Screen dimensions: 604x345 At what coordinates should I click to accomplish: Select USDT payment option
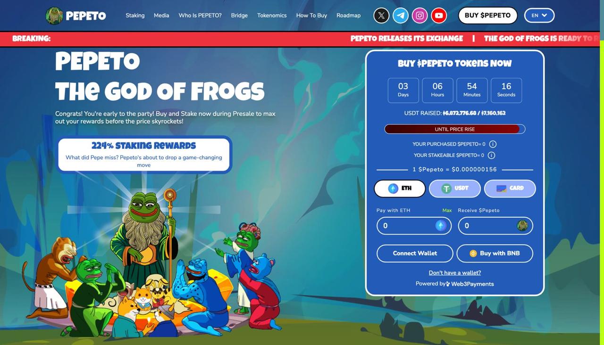[x=455, y=188]
